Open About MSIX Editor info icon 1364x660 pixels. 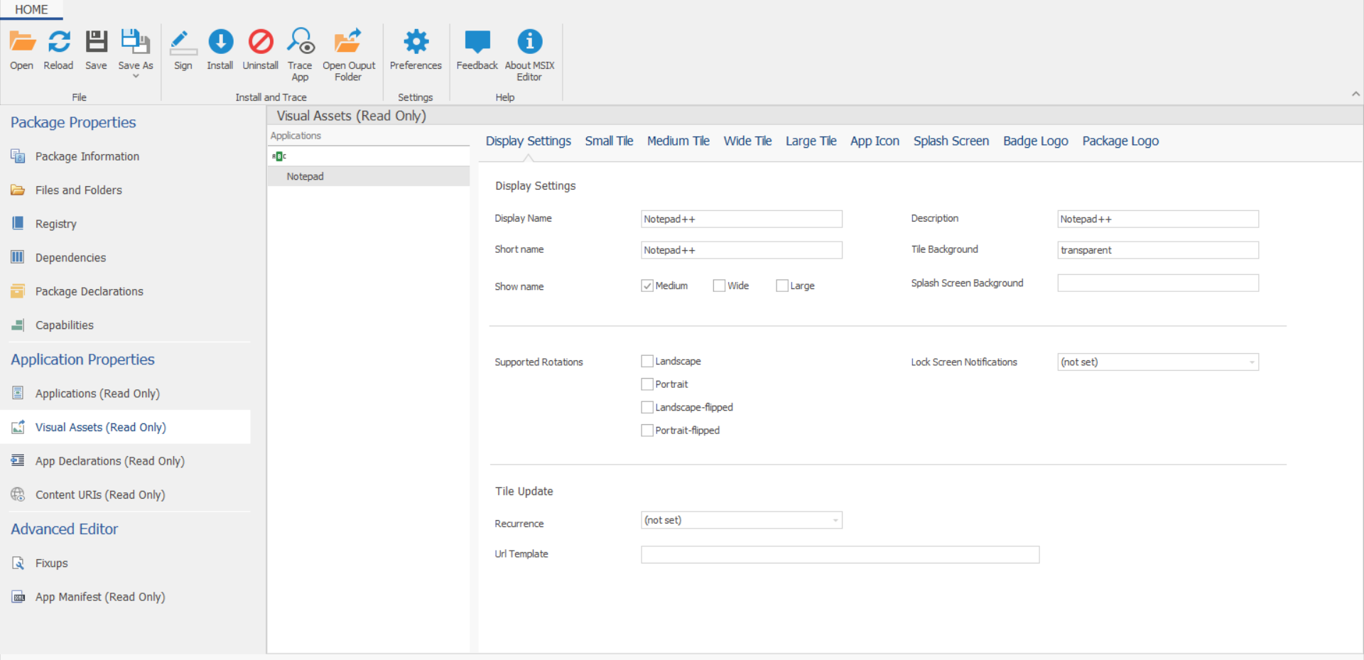coord(529,41)
